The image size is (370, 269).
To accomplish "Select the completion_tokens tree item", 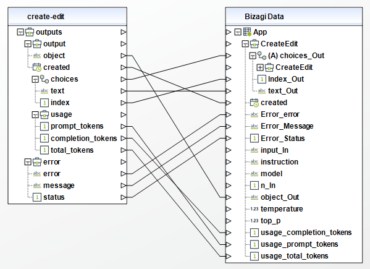I will tap(84, 138).
